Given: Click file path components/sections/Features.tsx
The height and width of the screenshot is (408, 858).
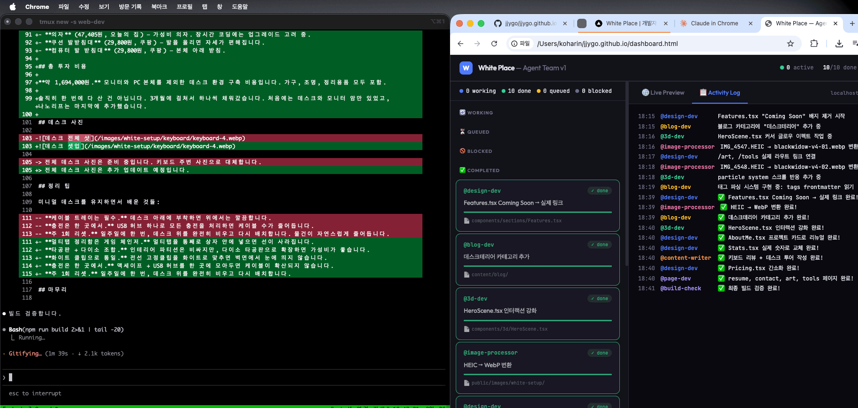Looking at the screenshot, I should tap(516, 221).
